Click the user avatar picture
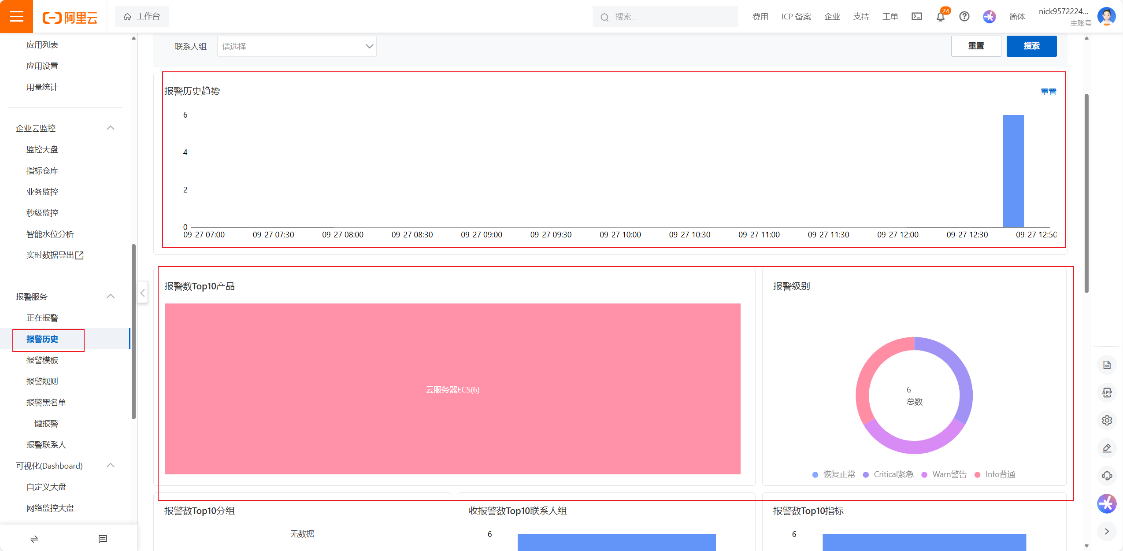Screen dimensions: 1123x551 (1106, 17)
